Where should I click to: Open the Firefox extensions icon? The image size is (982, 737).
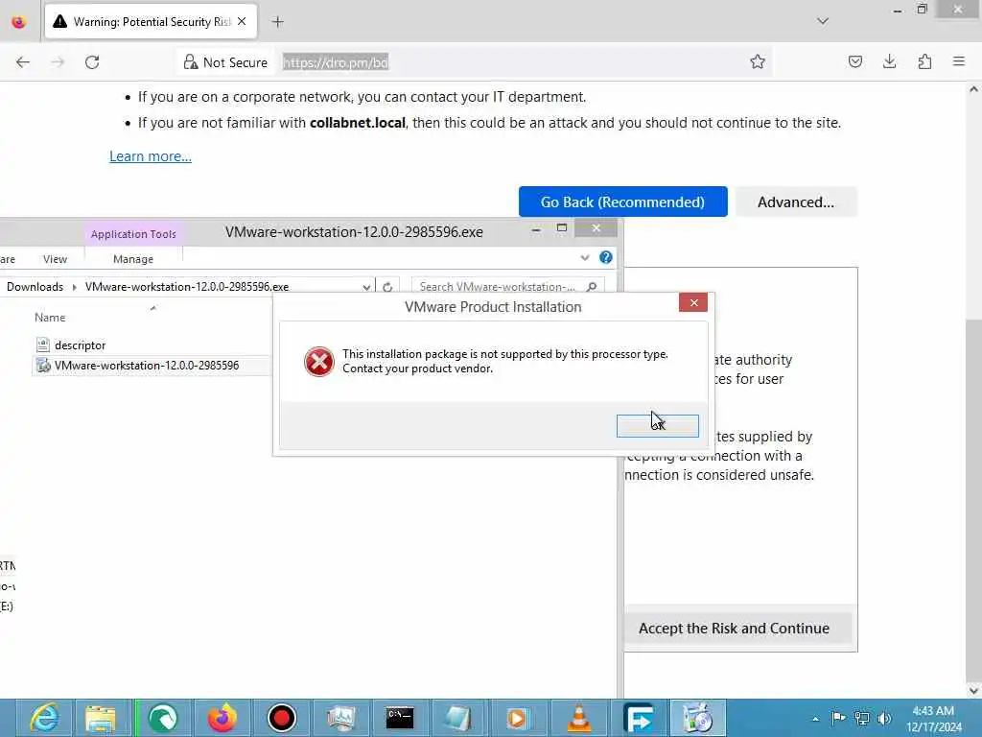coord(924,61)
